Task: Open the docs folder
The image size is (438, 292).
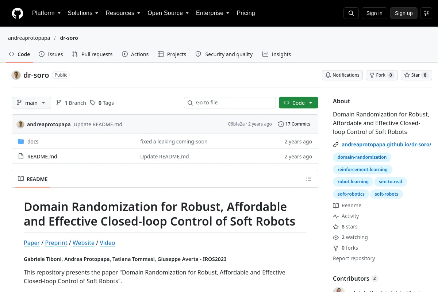Action: coord(33,142)
